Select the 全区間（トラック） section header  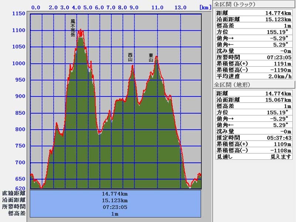click(235, 4)
